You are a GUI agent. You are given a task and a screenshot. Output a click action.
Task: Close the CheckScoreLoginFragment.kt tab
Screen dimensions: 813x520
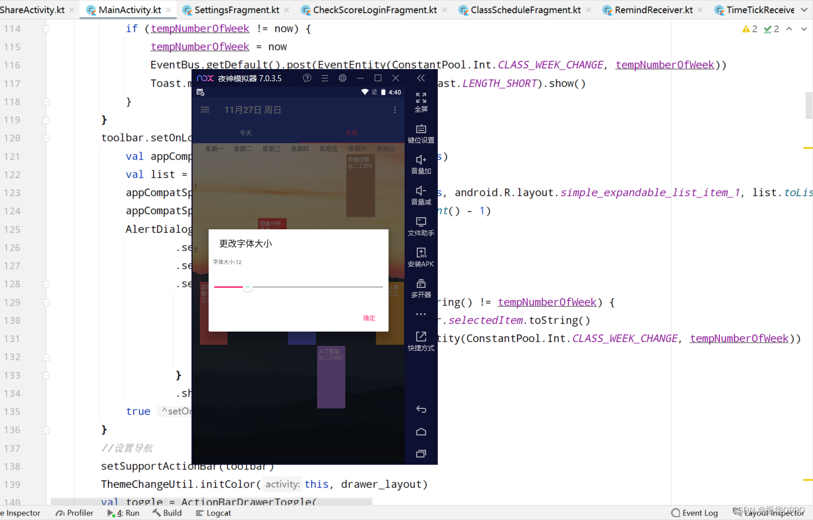444,10
